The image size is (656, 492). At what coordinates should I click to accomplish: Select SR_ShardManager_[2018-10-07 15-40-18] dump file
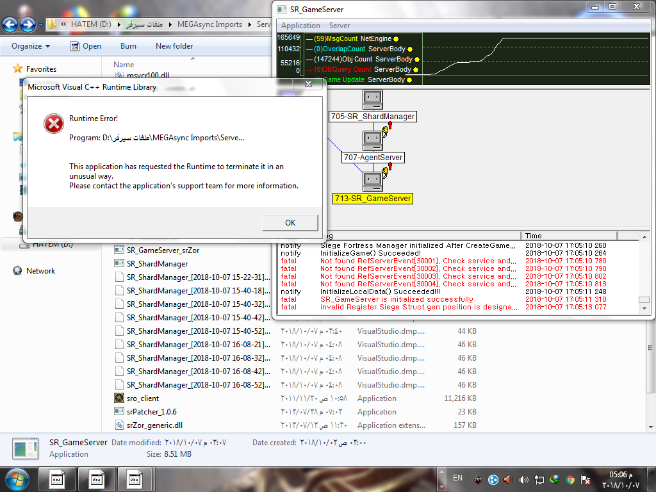(198, 290)
